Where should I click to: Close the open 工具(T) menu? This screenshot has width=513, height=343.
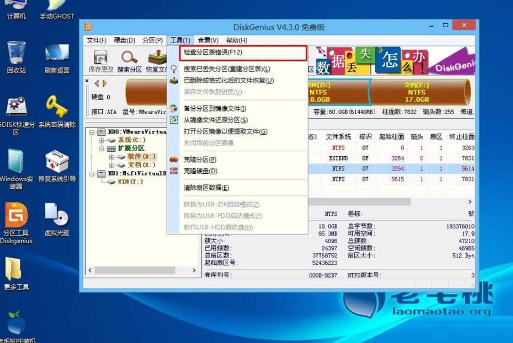180,40
